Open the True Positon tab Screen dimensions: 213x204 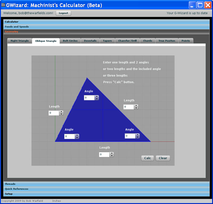point(167,41)
